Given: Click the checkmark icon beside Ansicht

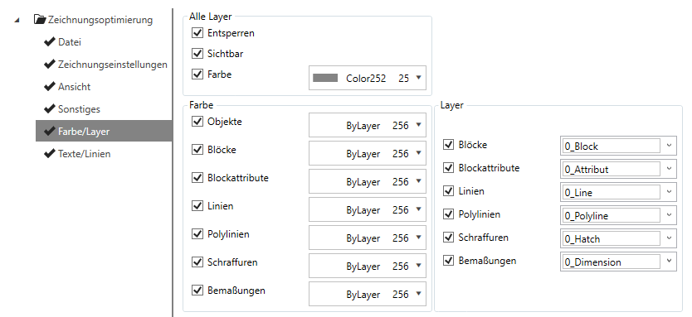Looking at the screenshot, I should pos(50,86).
